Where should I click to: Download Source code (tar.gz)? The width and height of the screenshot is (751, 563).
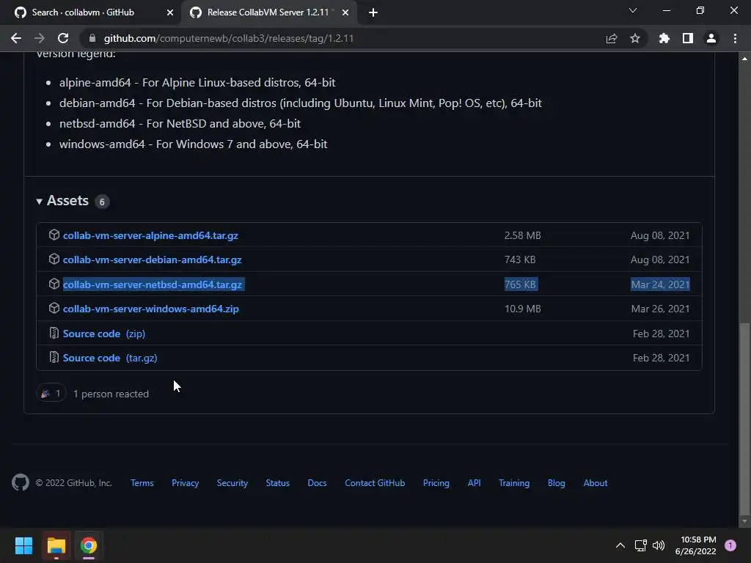coord(110,358)
